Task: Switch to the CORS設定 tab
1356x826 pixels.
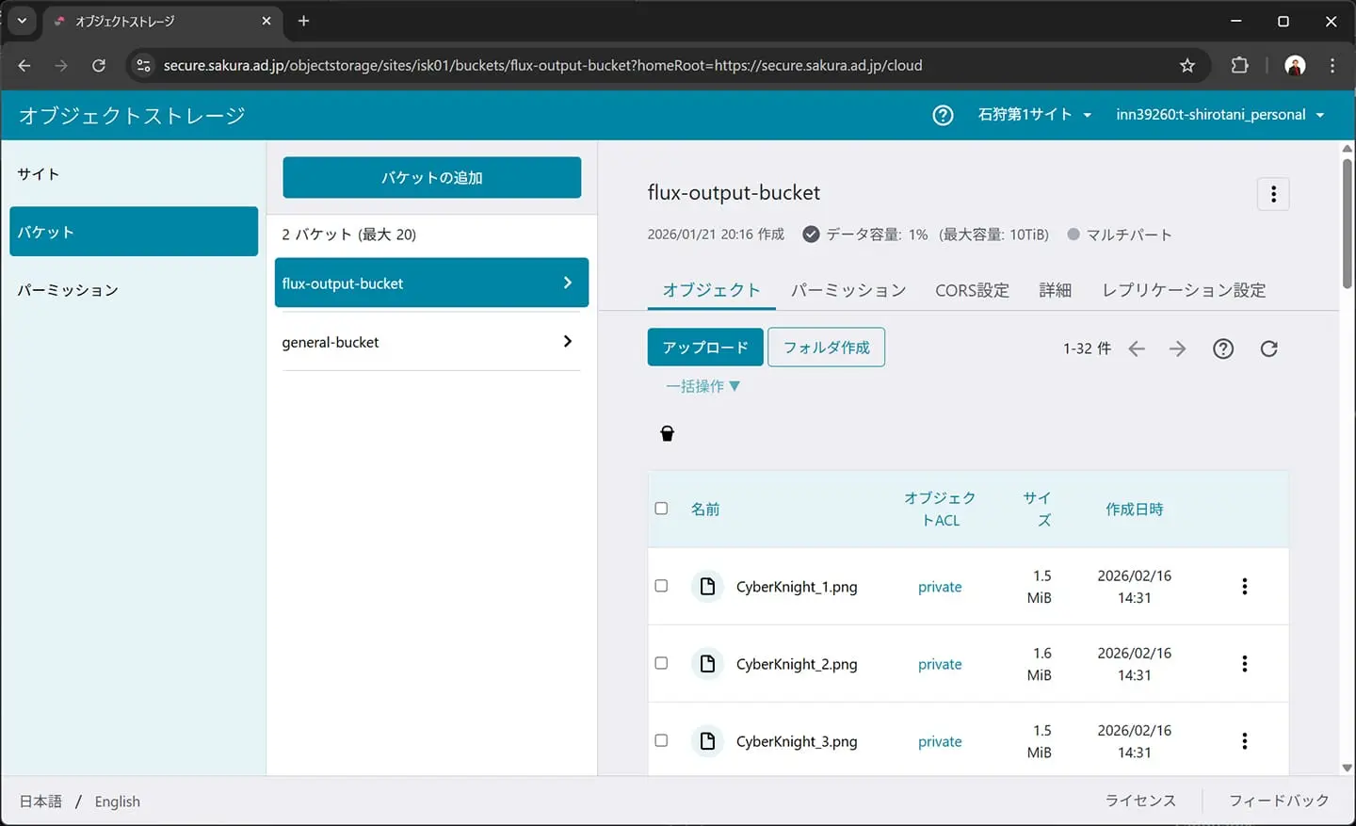Action: [972, 290]
